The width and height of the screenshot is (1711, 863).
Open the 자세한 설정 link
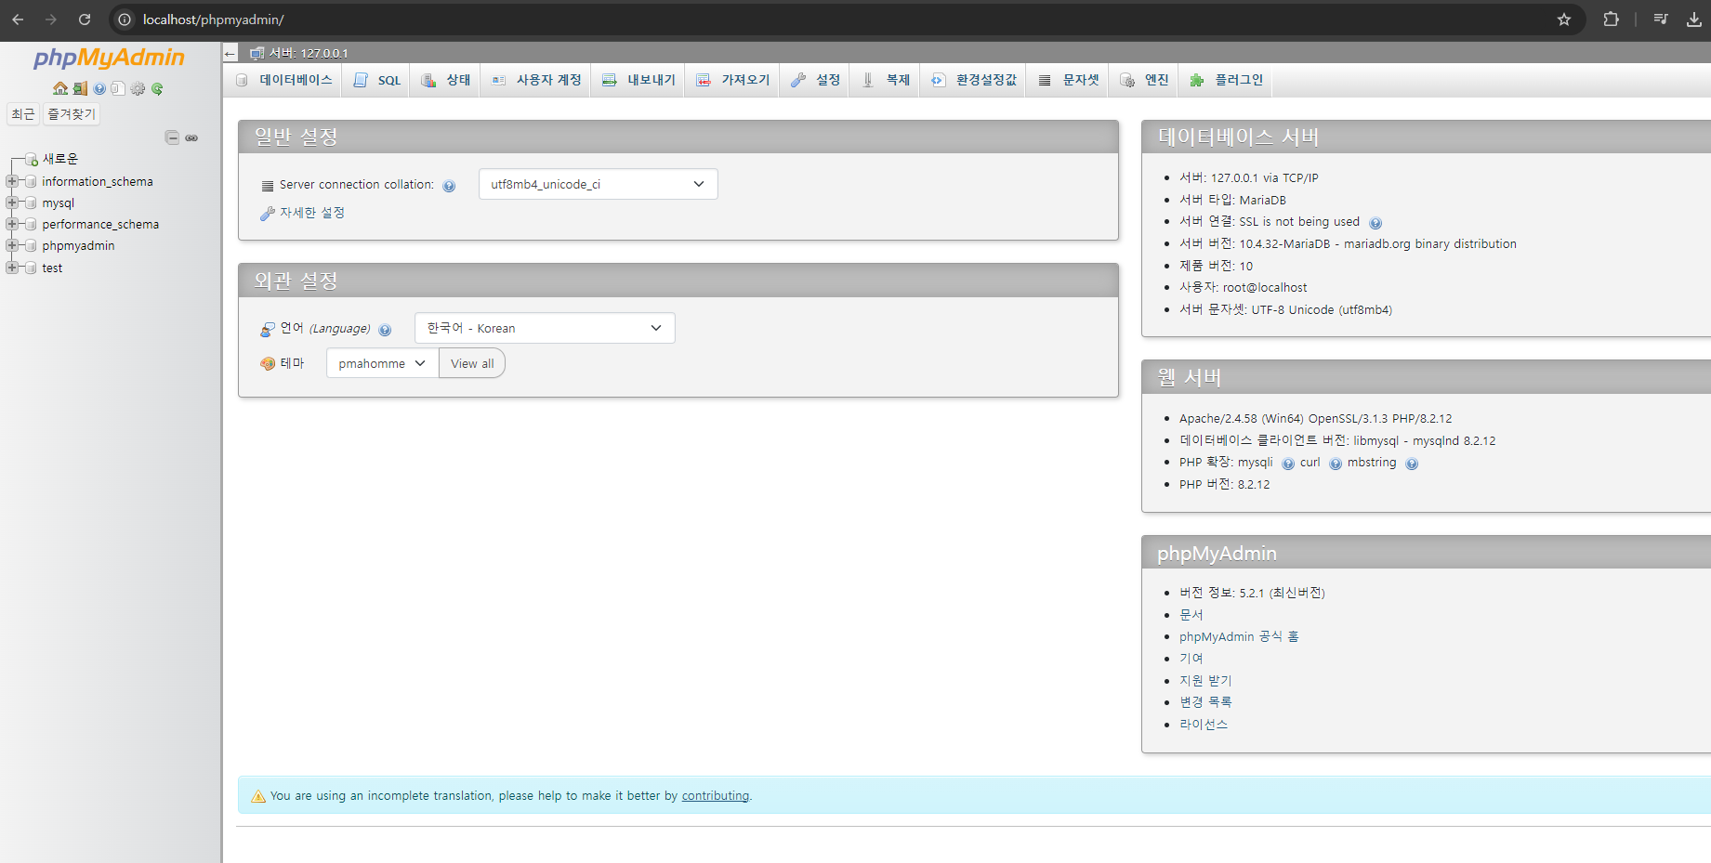(x=312, y=213)
